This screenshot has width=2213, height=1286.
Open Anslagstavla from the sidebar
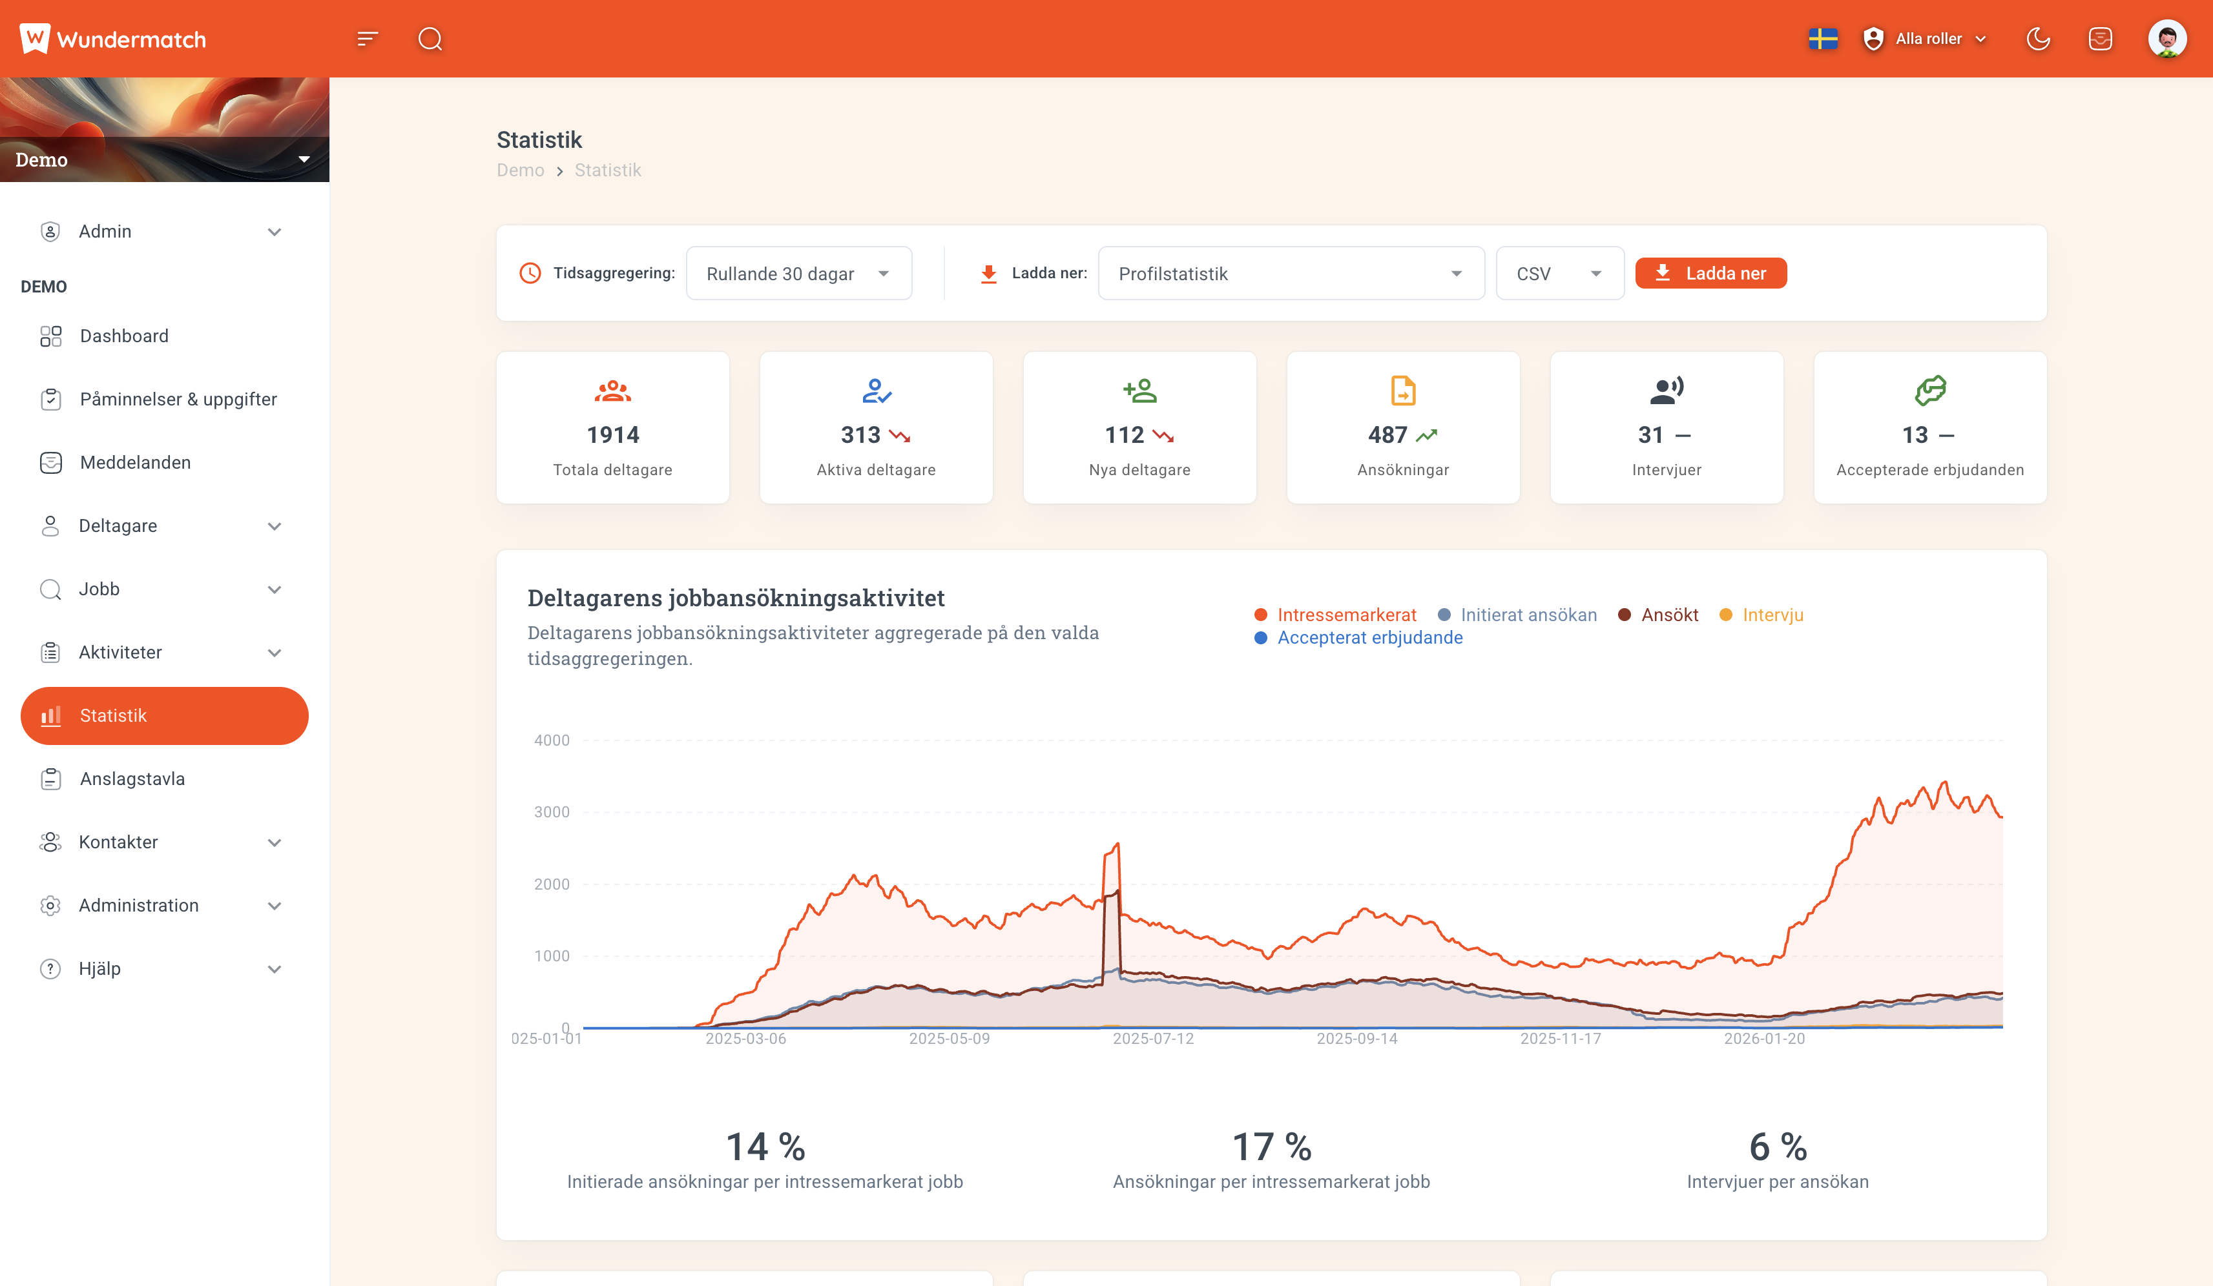click(132, 779)
